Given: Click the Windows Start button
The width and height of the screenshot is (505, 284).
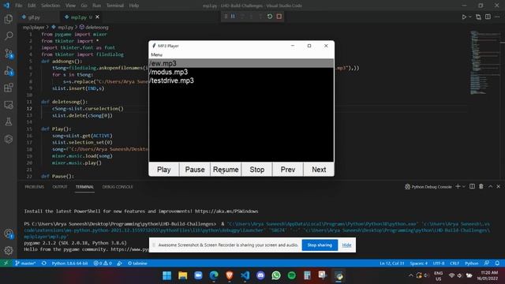Looking at the screenshot, I should pos(166,275).
